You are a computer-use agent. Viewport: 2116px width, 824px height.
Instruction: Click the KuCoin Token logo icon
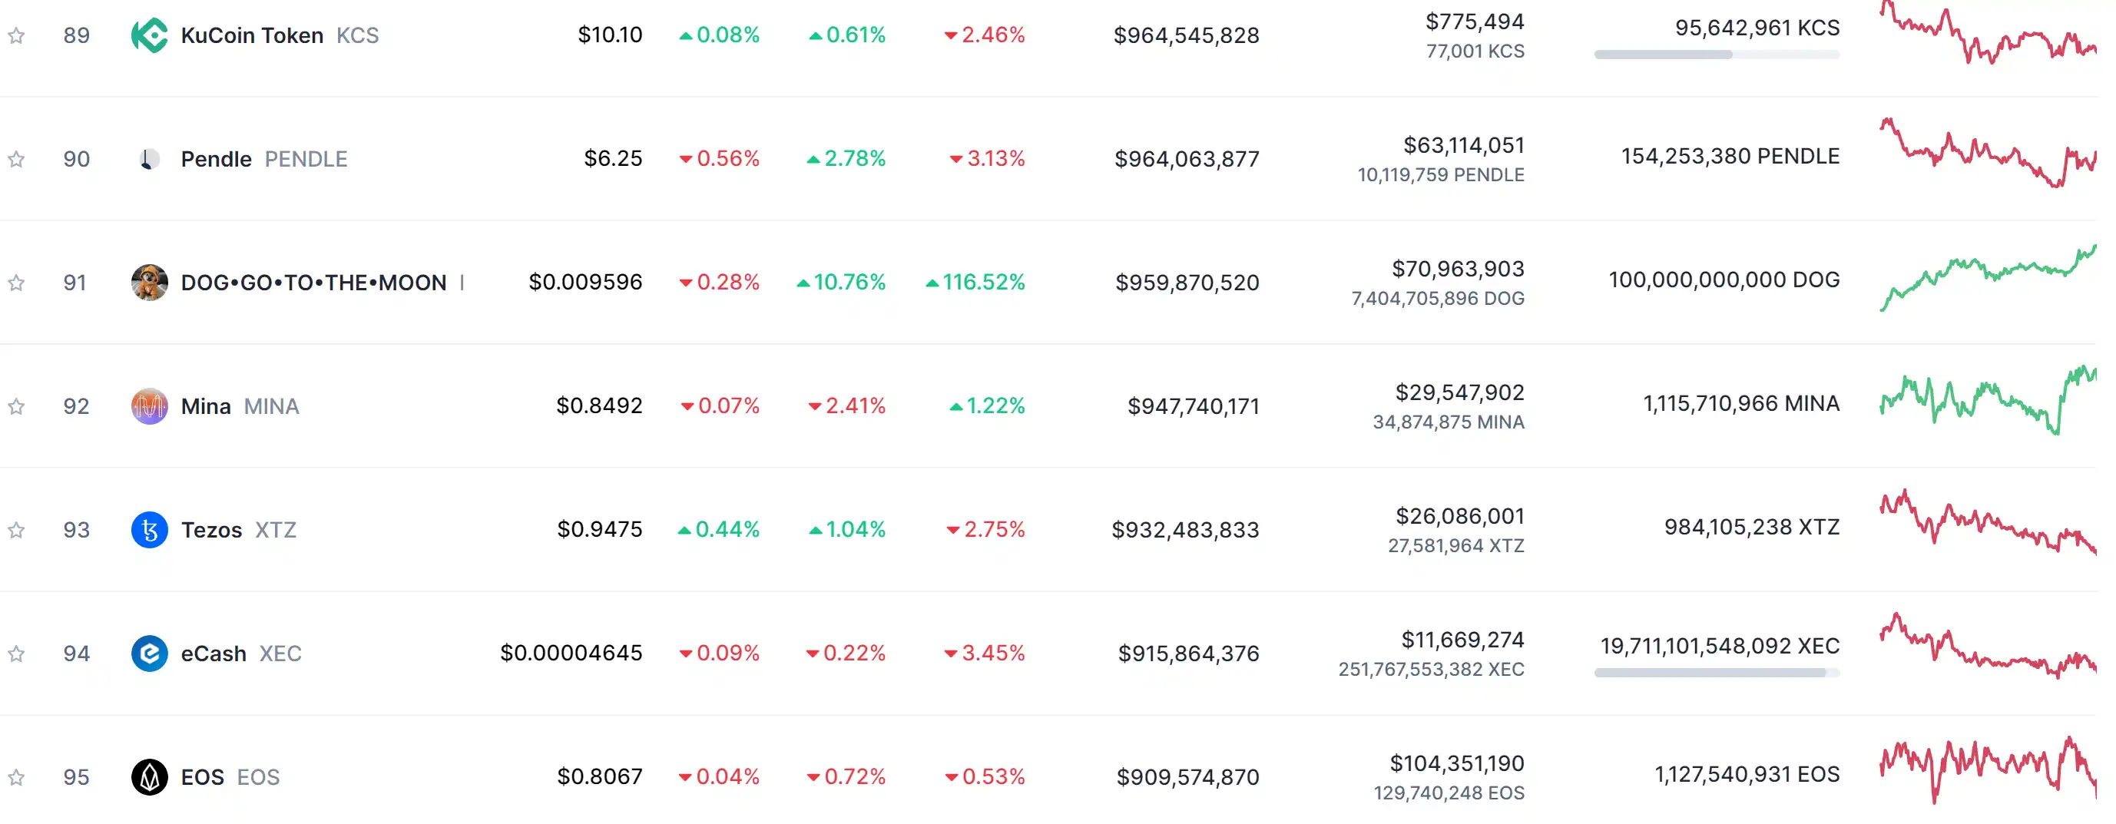tap(150, 35)
